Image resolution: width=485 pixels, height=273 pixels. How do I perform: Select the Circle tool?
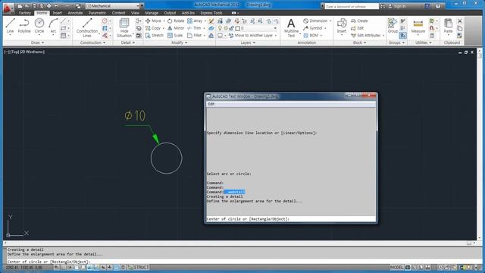tap(39, 25)
